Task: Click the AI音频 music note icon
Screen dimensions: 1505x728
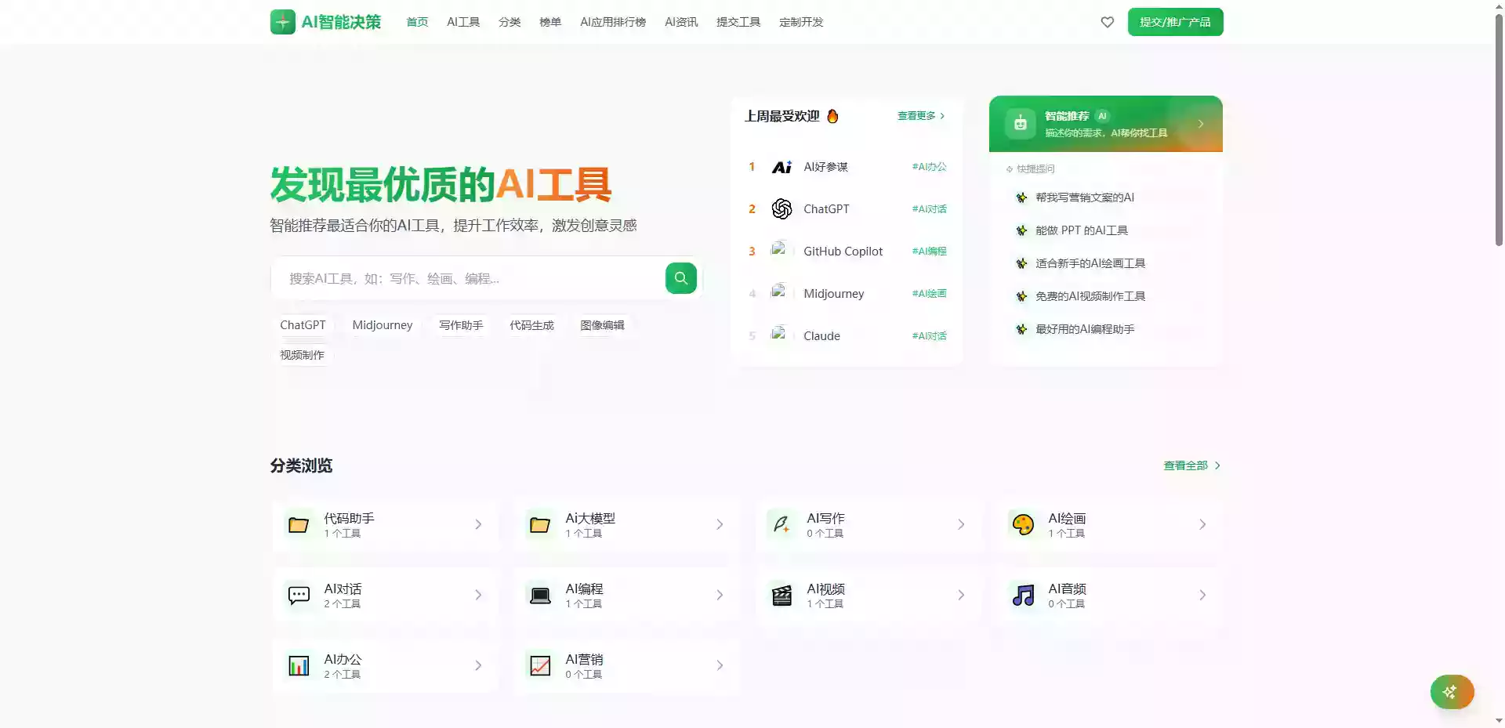Action: pyautogui.click(x=1022, y=595)
